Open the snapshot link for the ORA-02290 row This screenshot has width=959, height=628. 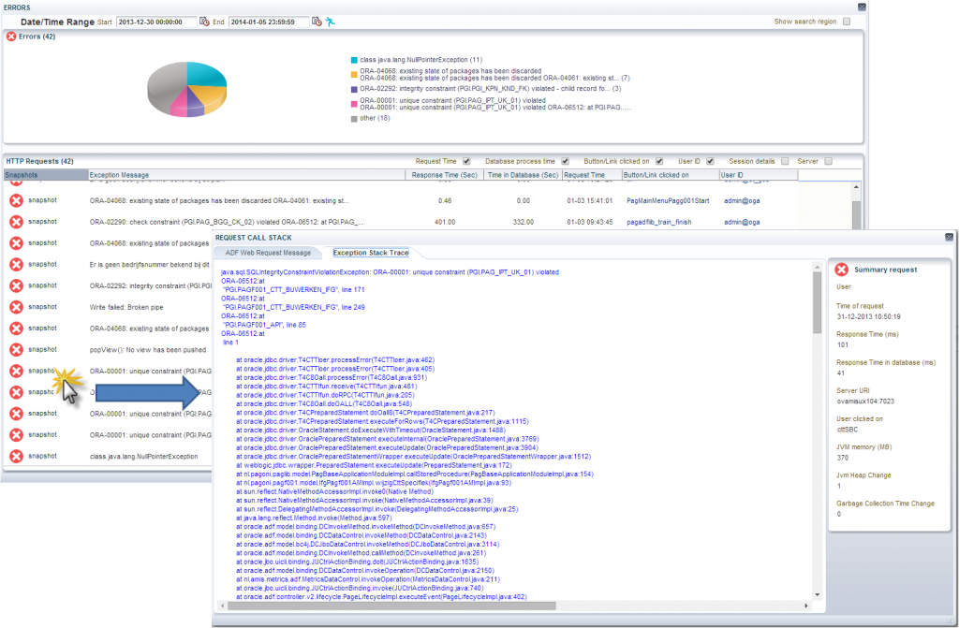(42, 222)
